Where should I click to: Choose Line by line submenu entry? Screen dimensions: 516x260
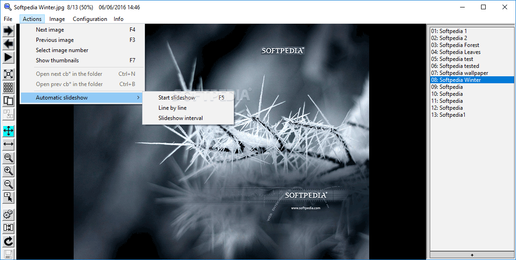(188, 108)
